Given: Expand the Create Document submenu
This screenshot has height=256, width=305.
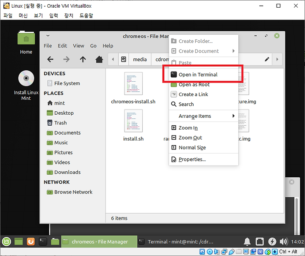Looking at the screenshot, I should click(x=204, y=51).
